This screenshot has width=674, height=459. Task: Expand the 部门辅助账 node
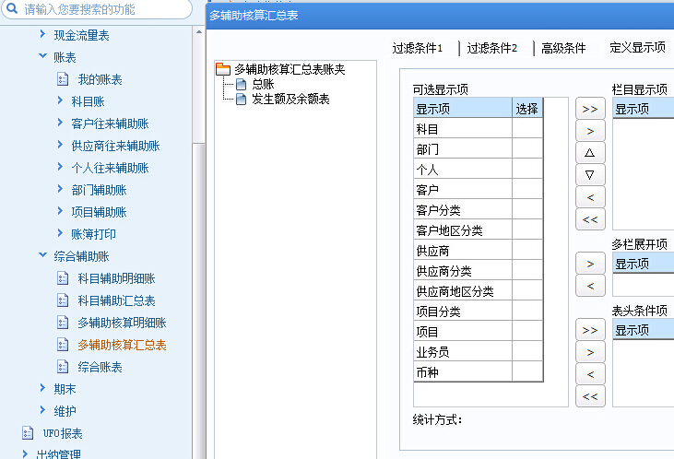pyautogui.click(x=60, y=189)
